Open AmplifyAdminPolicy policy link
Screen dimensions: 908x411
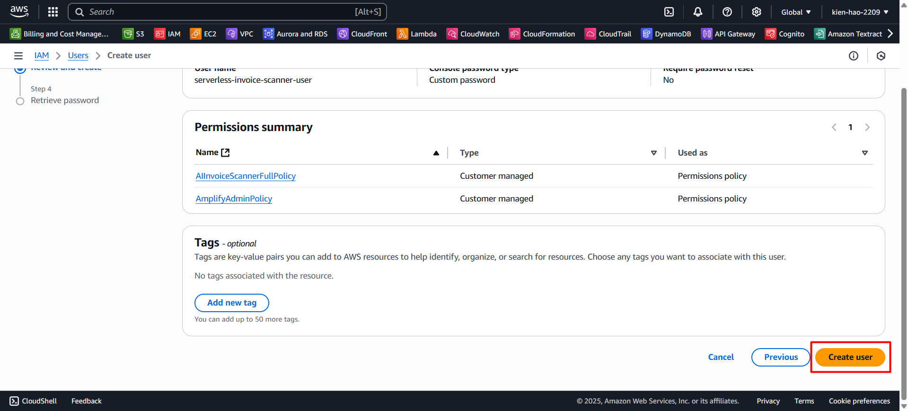[x=234, y=199]
